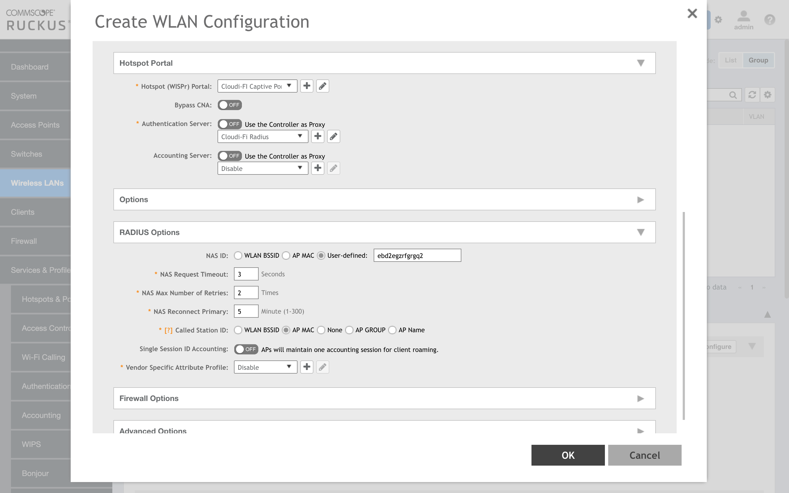Screen dimensions: 789x493
Task: Edit the Cloudi-FI Captive Portal
Action: 322,86
